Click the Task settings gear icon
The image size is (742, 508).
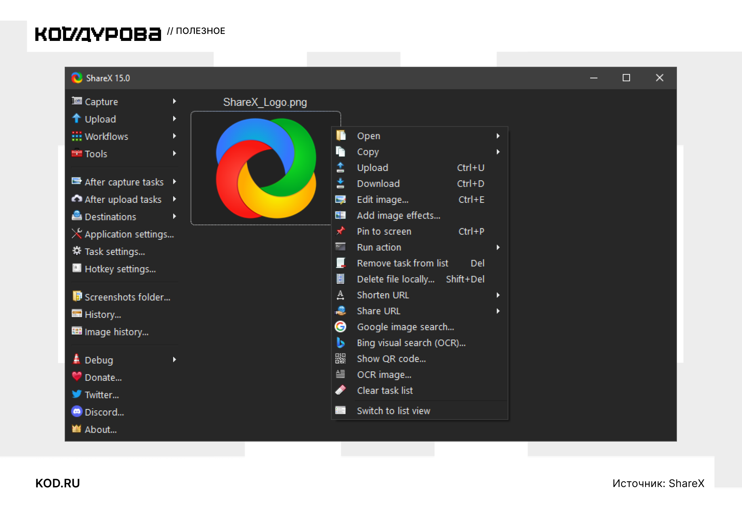click(77, 251)
